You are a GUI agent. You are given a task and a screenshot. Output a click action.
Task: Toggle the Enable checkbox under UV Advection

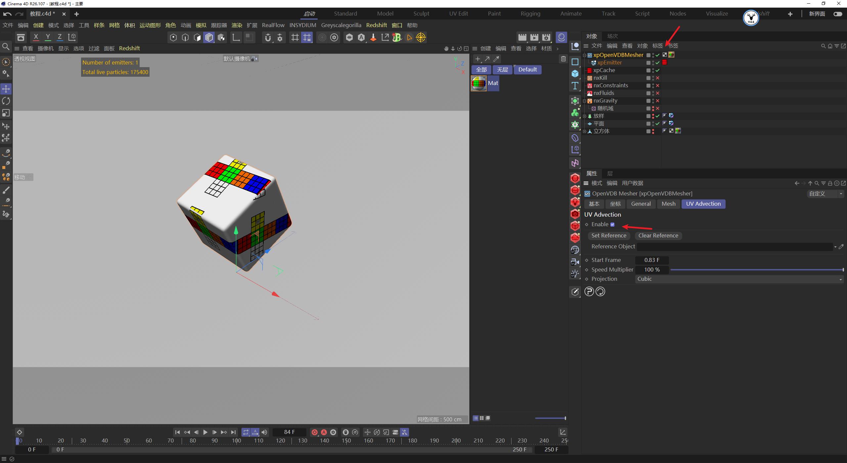612,224
